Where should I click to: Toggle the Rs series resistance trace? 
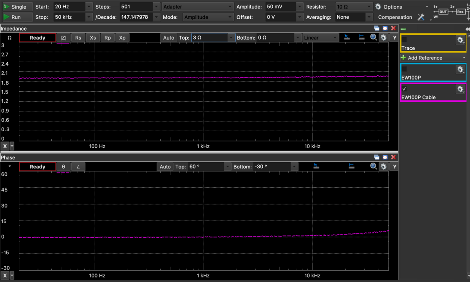click(78, 38)
